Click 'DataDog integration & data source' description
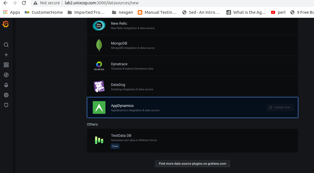Image resolution: width=314 pixels, height=173 pixels. click(132, 89)
